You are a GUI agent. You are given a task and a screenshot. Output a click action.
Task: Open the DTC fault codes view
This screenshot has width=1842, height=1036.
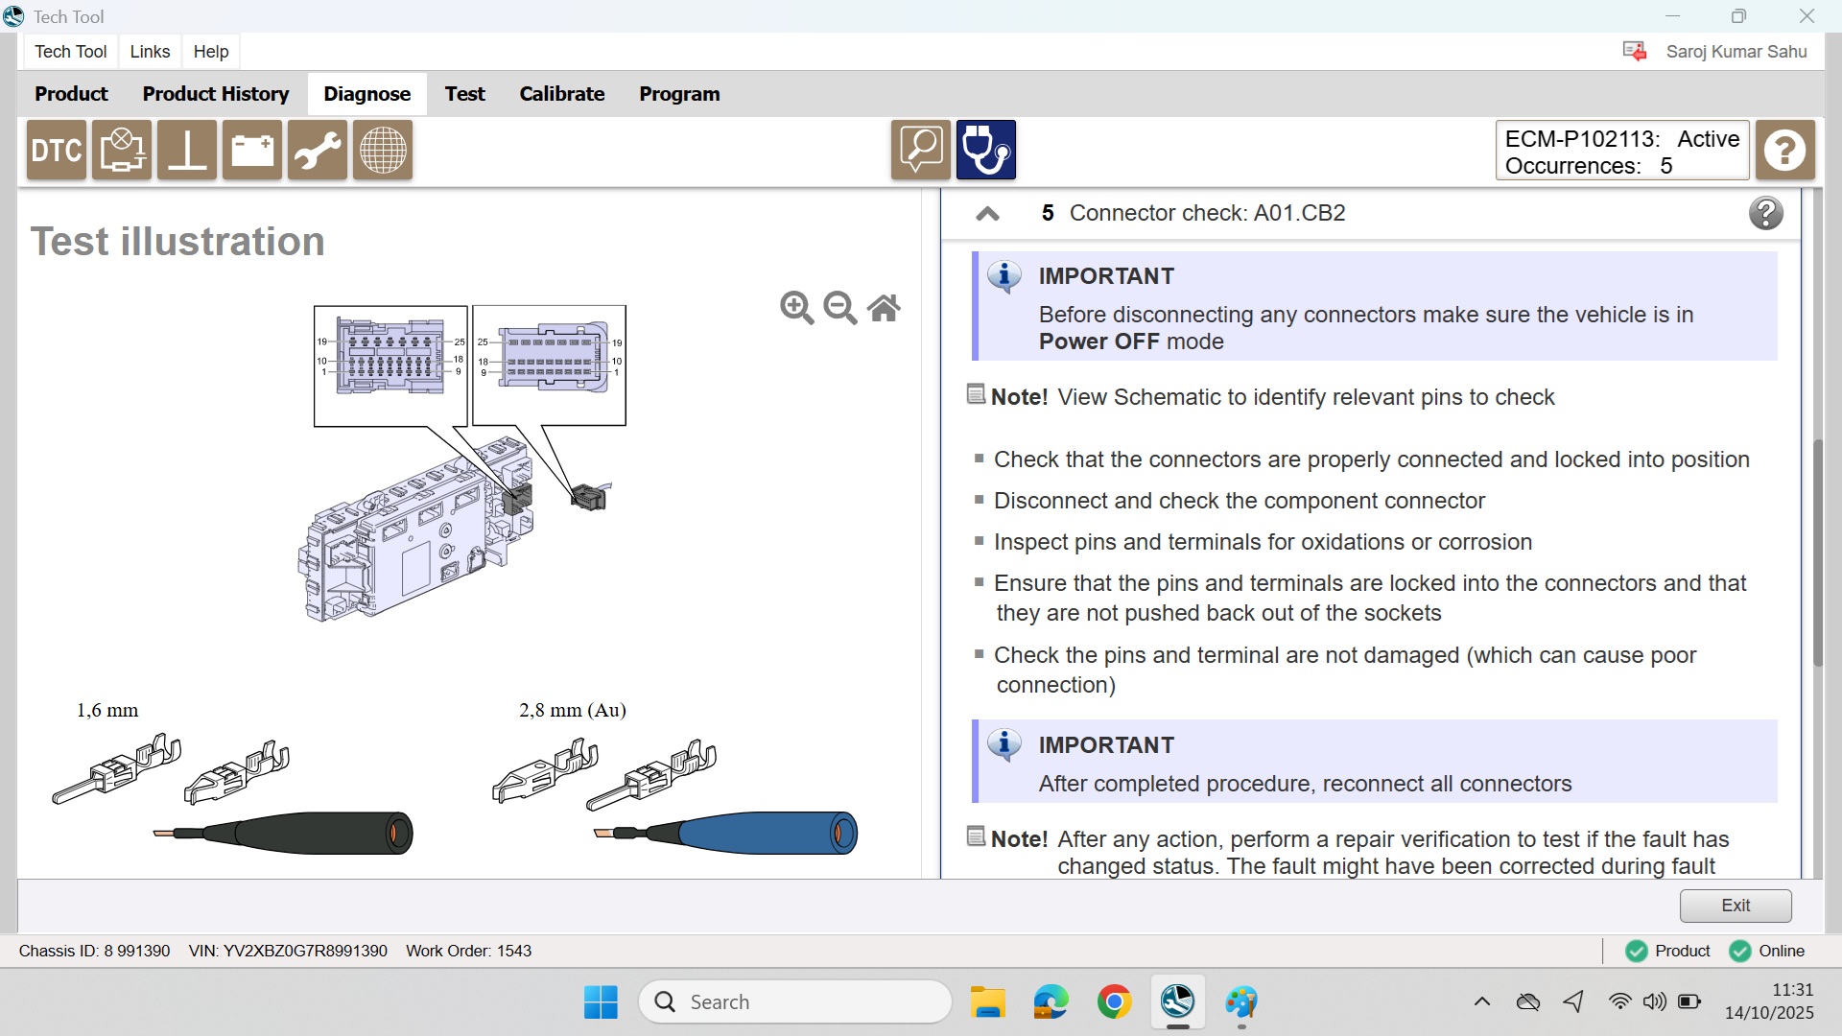(x=57, y=151)
